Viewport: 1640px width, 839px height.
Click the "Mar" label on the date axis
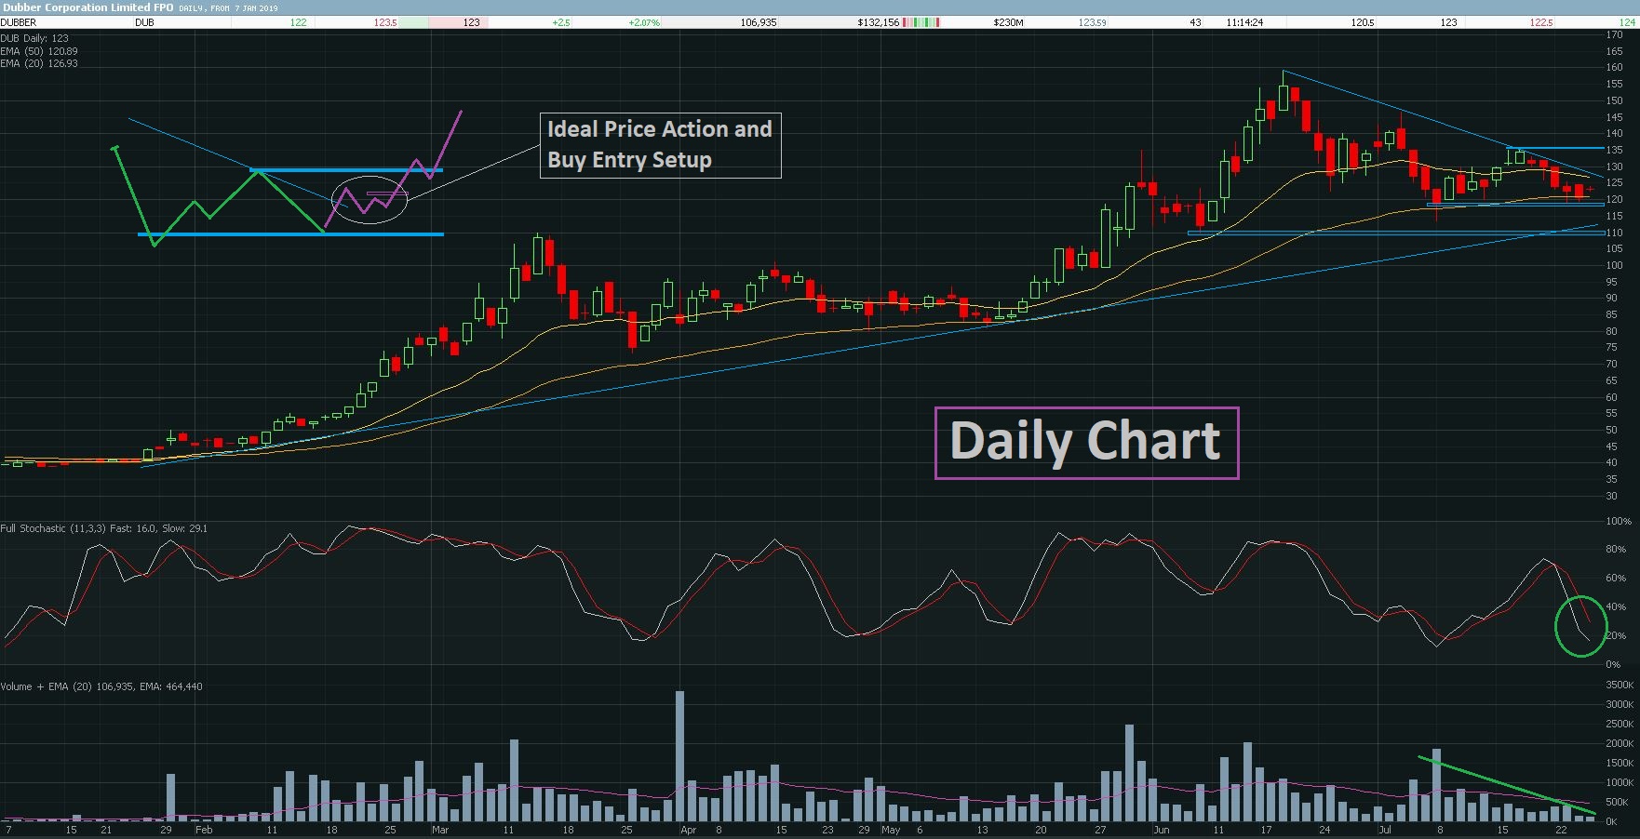[x=440, y=830]
